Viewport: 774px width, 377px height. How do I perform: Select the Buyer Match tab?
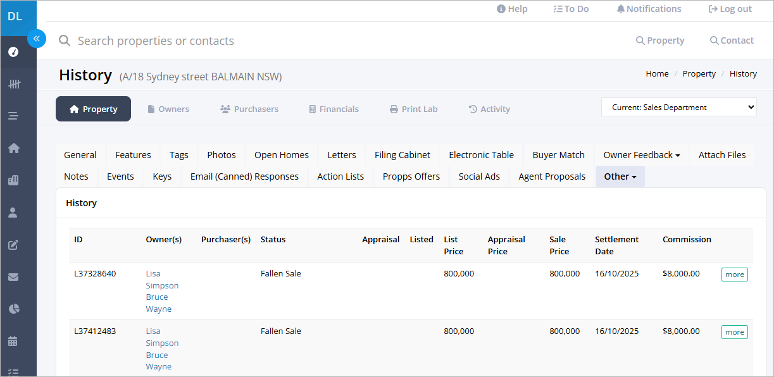559,155
